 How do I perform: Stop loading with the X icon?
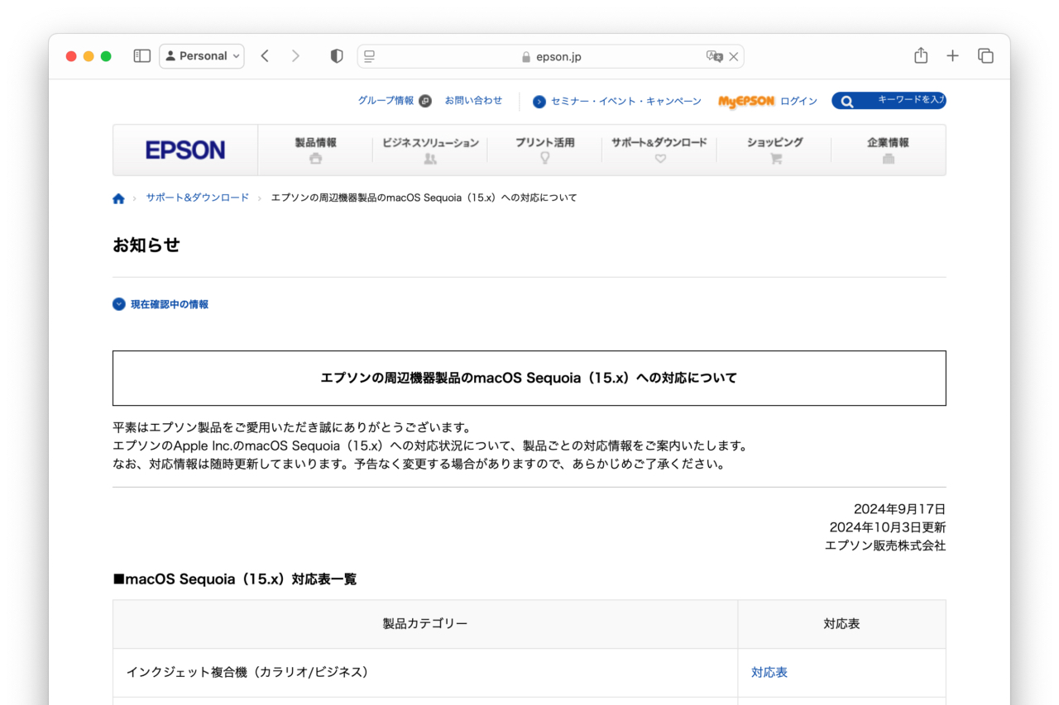pos(733,57)
